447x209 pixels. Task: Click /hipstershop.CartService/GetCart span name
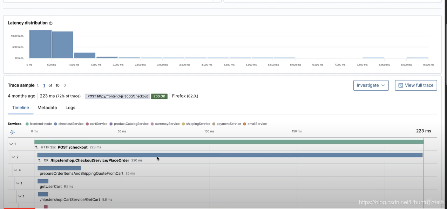70,200
